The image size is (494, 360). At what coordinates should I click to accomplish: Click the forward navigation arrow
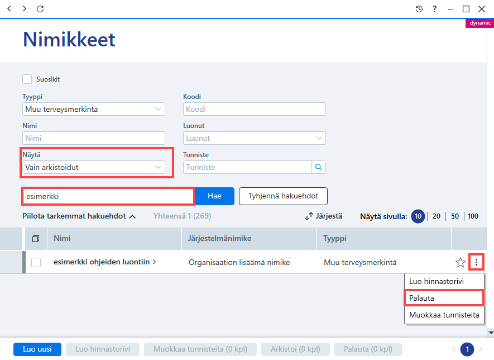24,9
